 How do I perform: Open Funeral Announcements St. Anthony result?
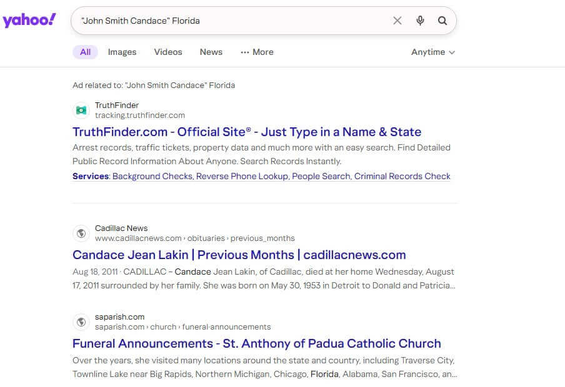click(256, 343)
